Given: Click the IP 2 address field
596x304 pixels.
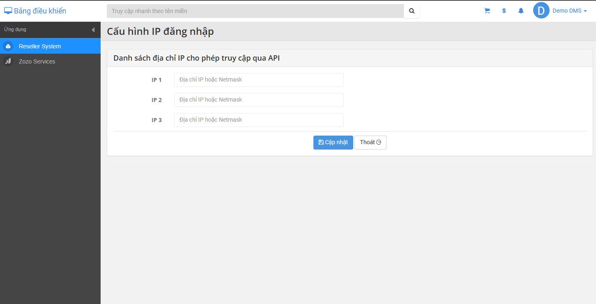Looking at the screenshot, I should pos(259,100).
